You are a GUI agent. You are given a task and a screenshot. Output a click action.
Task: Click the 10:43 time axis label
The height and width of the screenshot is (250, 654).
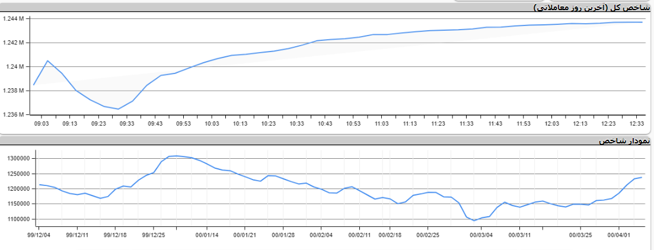click(324, 123)
